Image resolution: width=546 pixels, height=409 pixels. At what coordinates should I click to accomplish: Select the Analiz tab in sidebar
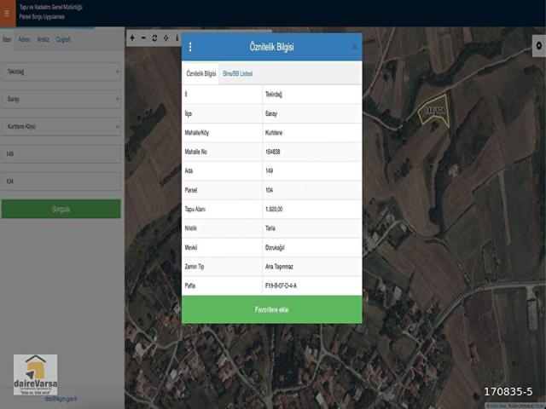coord(44,39)
